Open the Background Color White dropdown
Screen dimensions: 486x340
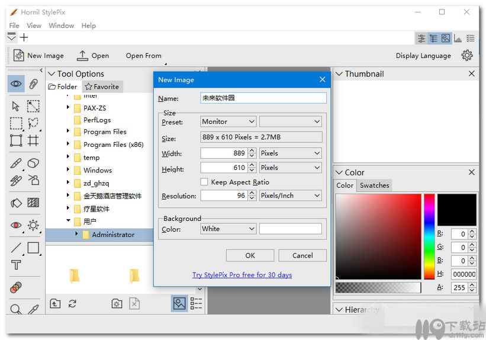click(x=228, y=229)
